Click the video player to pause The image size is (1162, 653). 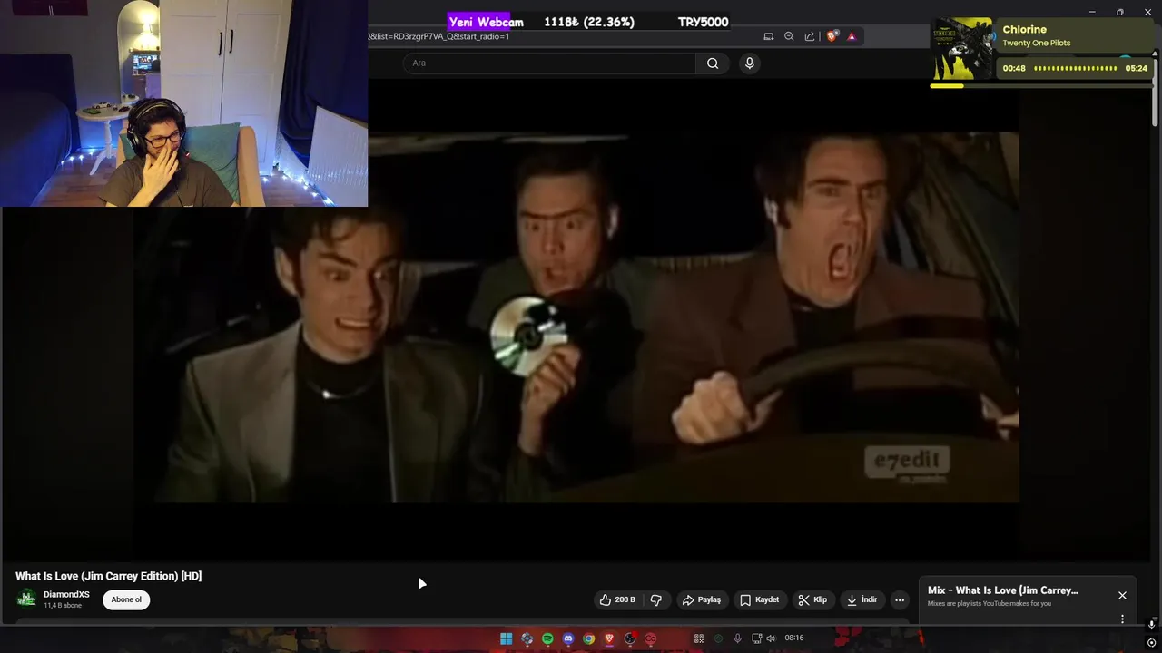(576, 317)
